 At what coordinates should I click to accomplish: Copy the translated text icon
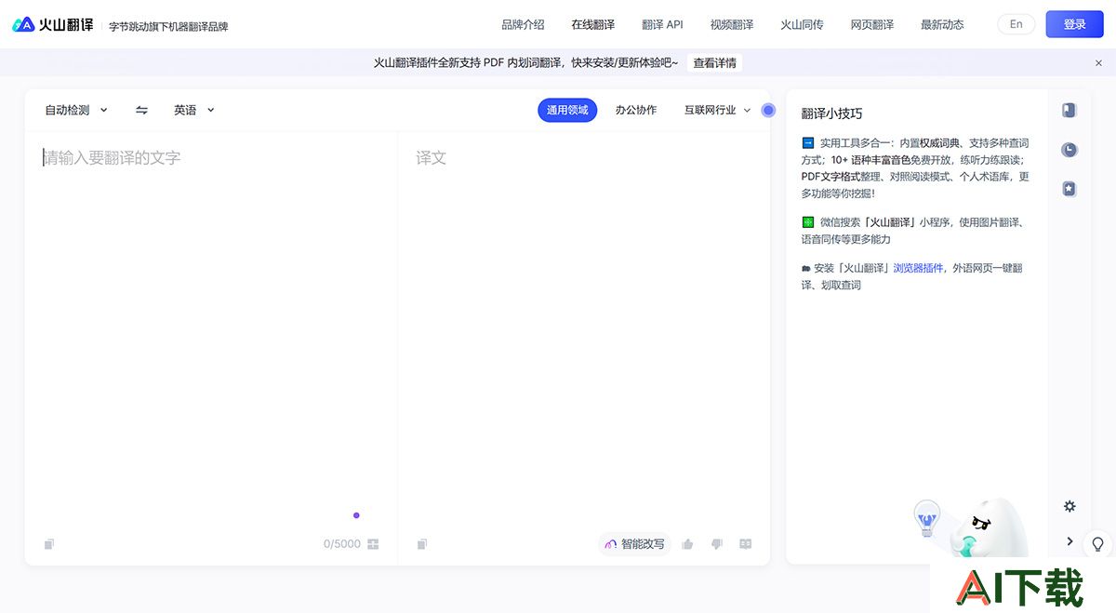[422, 544]
